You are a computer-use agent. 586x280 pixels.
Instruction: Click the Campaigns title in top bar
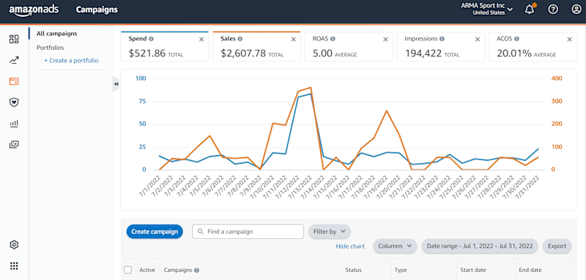coord(97,10)
